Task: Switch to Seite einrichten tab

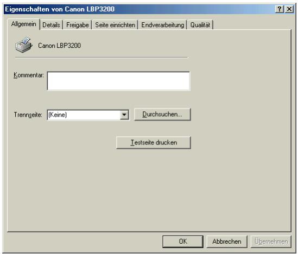Action: (x=115, y=25)
